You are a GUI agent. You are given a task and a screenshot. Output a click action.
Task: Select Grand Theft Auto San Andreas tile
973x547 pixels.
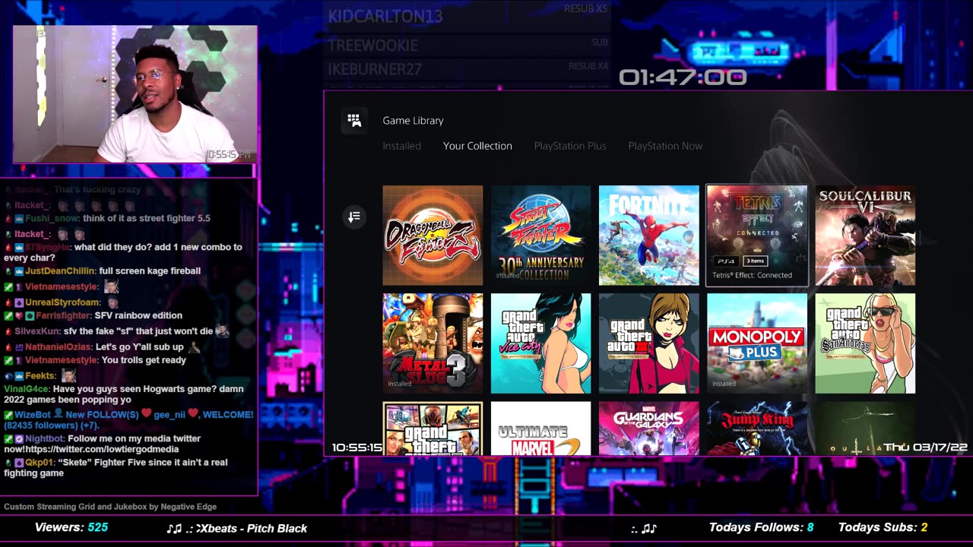click(865, 343)
